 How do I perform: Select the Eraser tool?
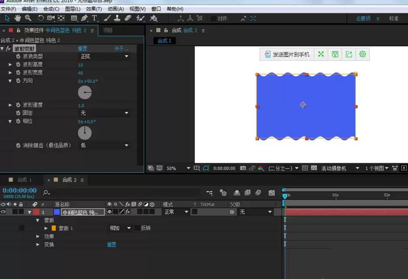pyautogui.click(x=128, y=18)
